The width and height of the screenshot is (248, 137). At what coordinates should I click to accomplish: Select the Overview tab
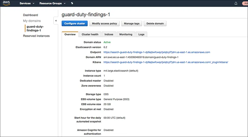pos(70,34)
